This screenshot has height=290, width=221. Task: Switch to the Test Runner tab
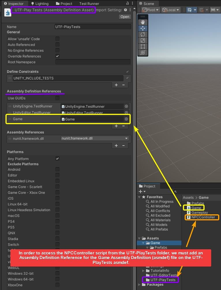(89, 3)
